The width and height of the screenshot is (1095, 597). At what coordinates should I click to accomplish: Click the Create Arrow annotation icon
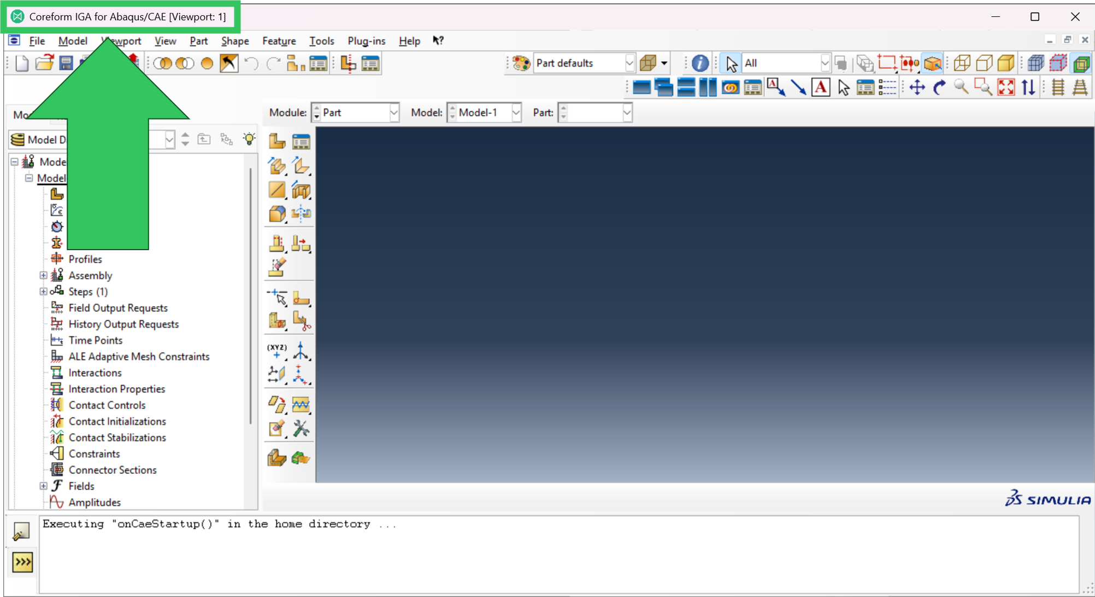798,87
